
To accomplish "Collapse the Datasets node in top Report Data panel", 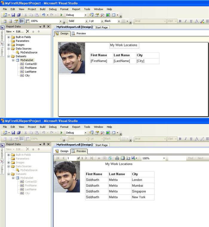I will click(9, 56).
